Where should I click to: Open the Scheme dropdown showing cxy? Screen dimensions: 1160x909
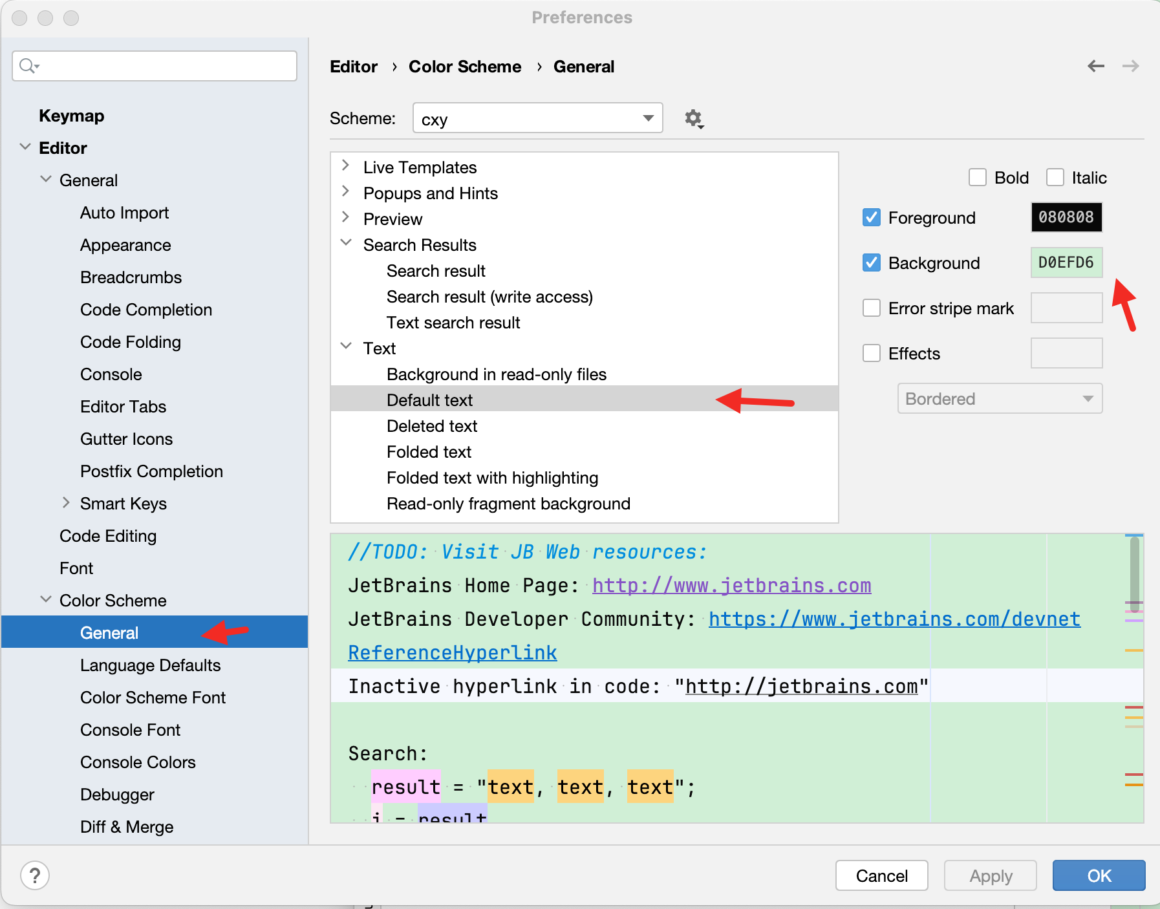tap(537, 119)
